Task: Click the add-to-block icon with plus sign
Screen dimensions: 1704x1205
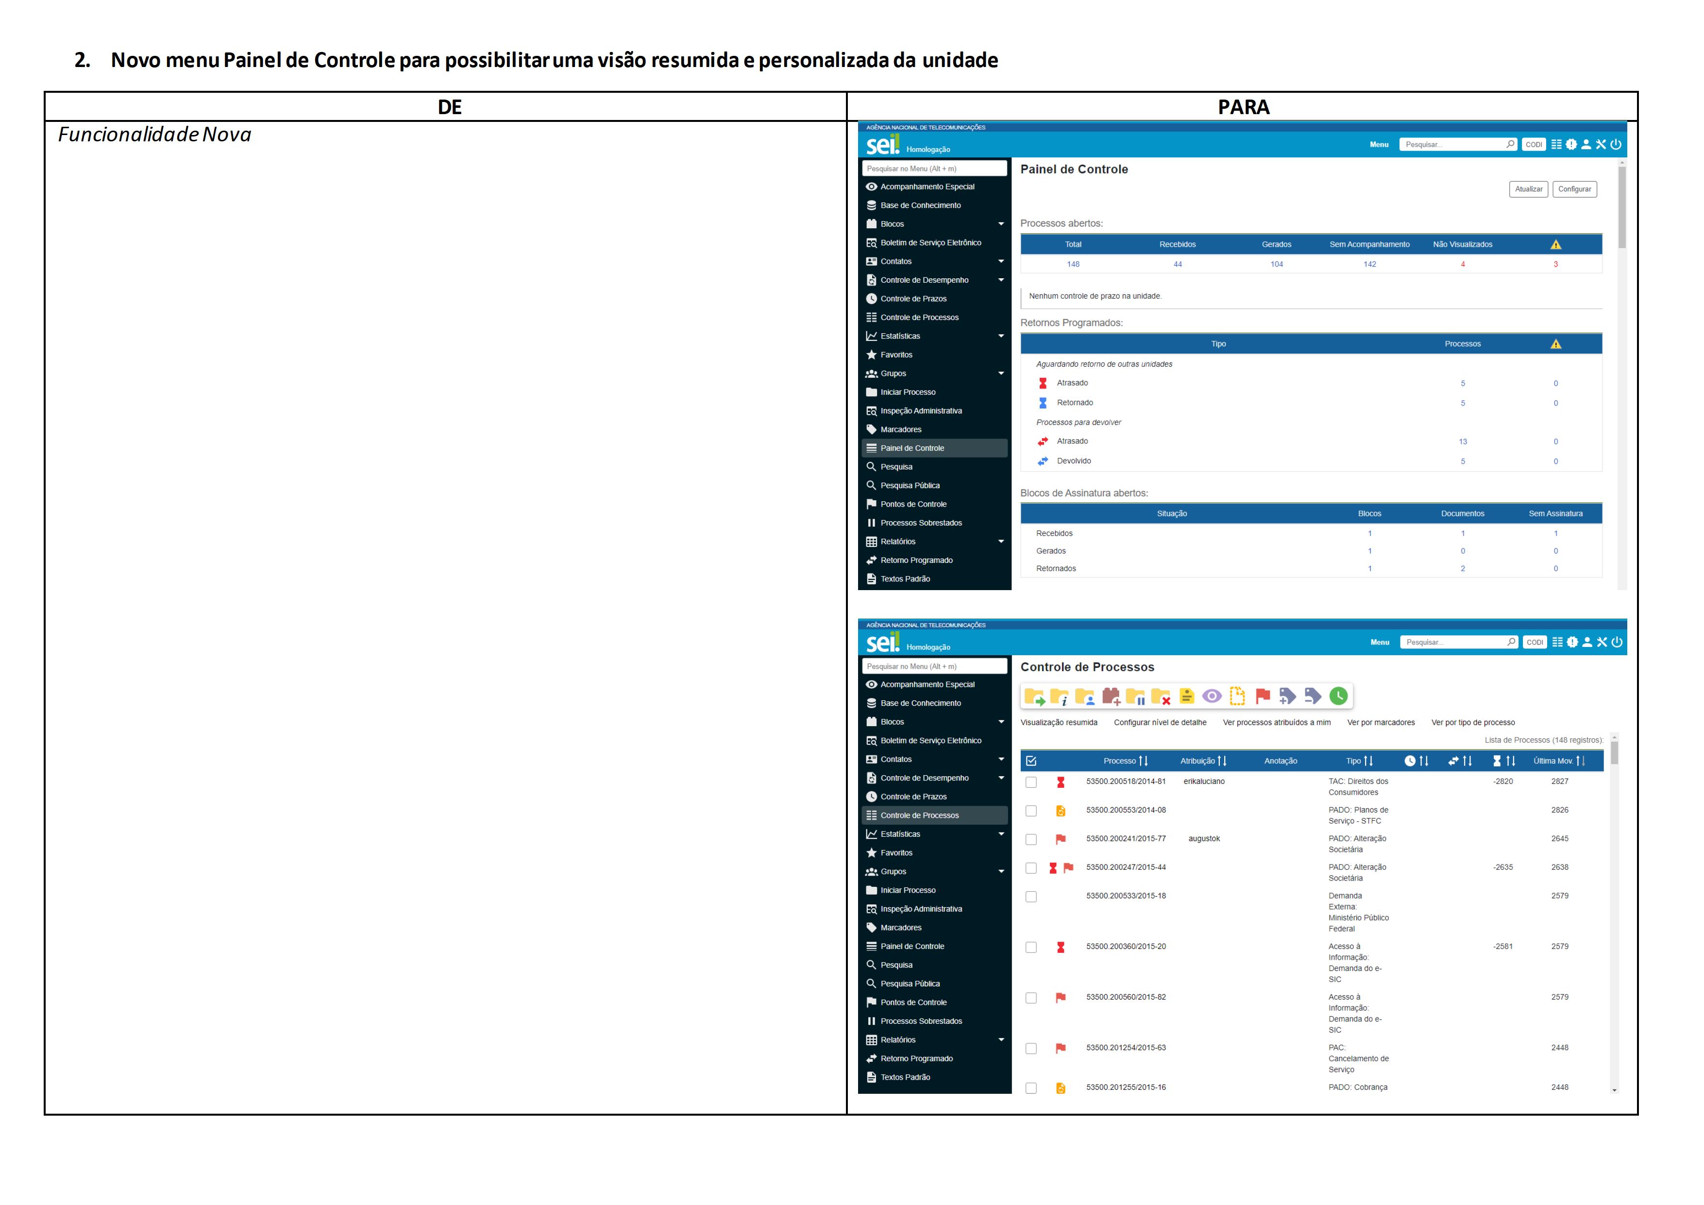Action: coord(1111,696)
